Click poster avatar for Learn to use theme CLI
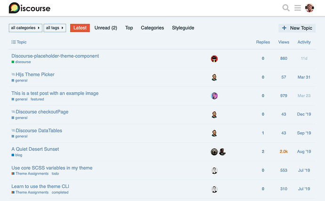The height and width of the screenshot is (201, 325). (214, 189)
